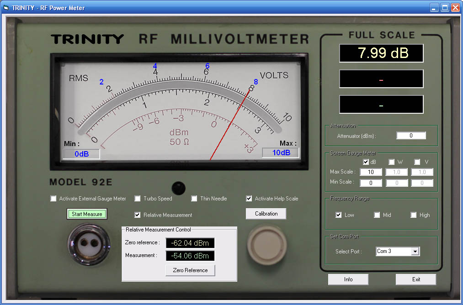Minimize the TRINITY RF Power Meter window

tap(434, 8)
